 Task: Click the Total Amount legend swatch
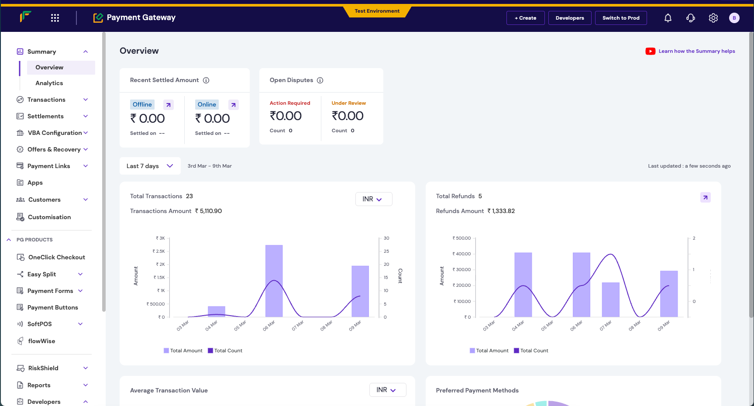(166, 350)
